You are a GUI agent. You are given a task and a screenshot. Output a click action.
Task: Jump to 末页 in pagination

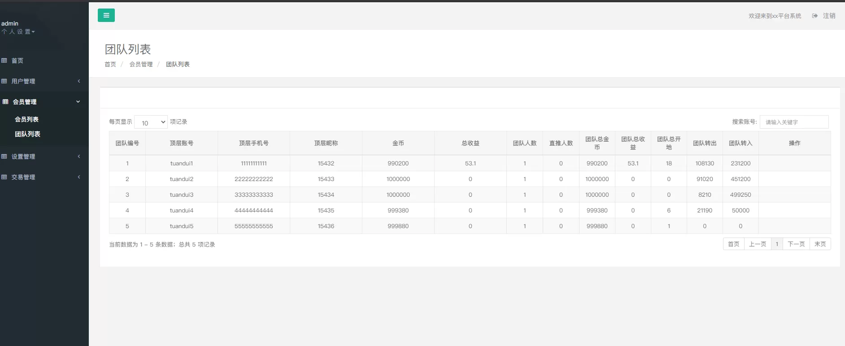(x=820, y=244)
